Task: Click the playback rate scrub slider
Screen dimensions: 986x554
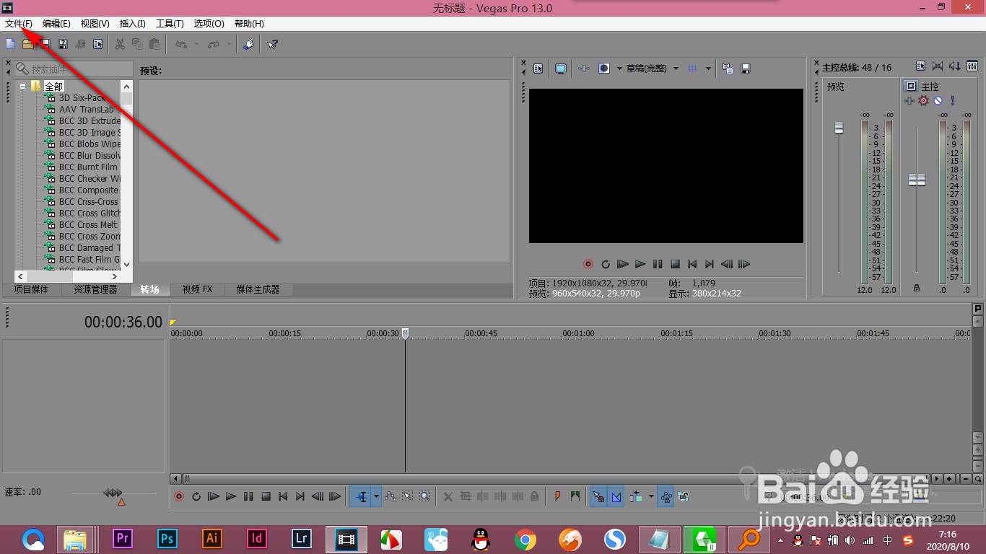Action: point(113,493)
